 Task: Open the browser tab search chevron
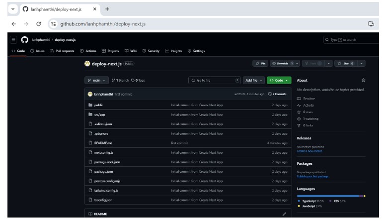pos(13,9)
